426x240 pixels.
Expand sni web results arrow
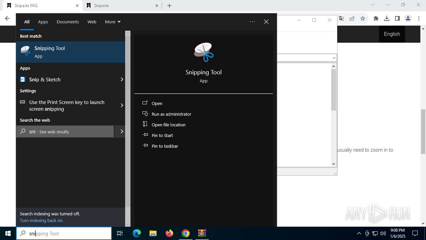point(121,131)
